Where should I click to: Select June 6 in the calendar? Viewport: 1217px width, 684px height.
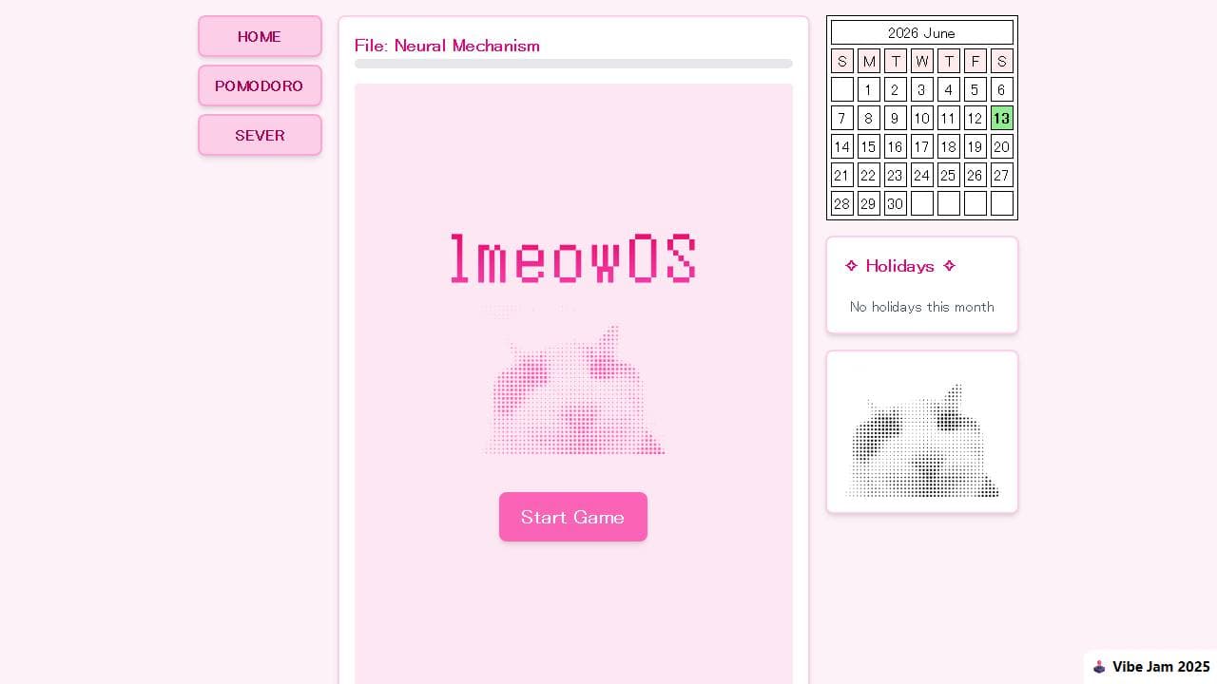[x=1002, y=89]
